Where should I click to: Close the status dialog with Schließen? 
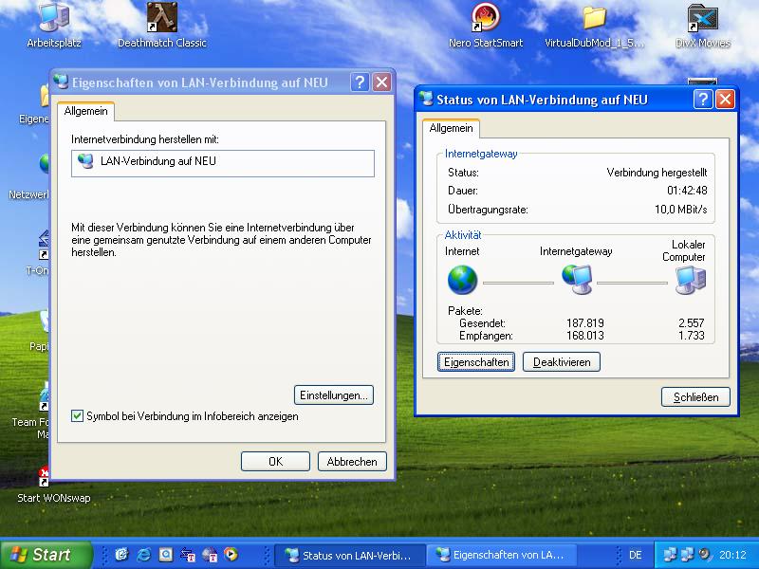pyautogui.click(x=695, y=396)
